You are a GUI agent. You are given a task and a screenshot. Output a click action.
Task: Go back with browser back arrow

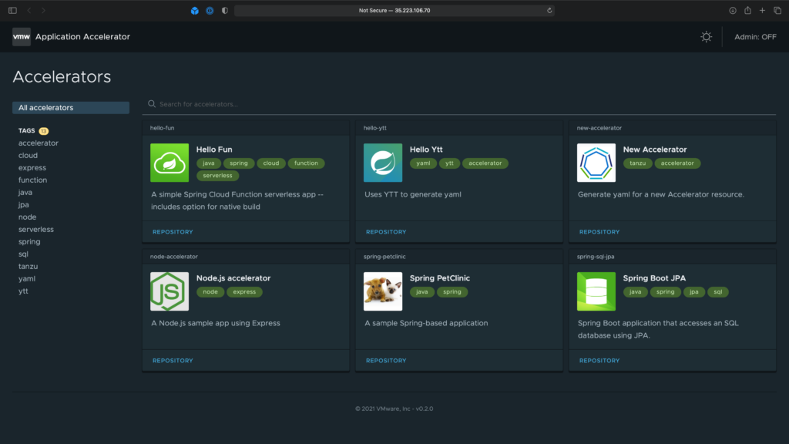(x=29, y=10)
